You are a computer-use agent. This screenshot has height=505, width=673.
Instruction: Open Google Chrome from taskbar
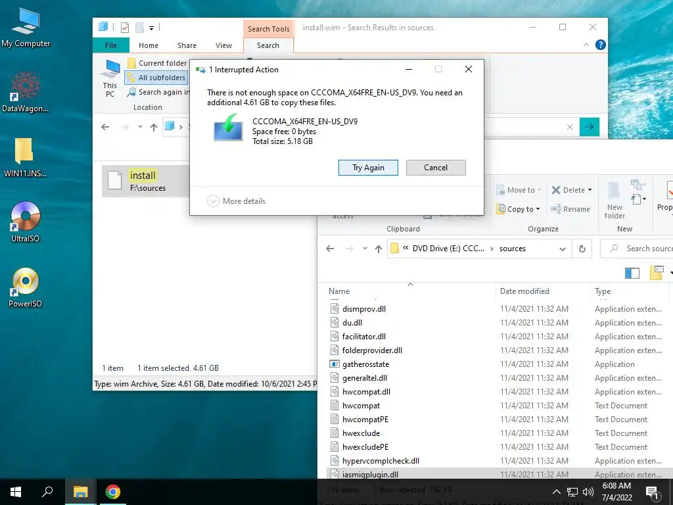(x=113, y=492)
